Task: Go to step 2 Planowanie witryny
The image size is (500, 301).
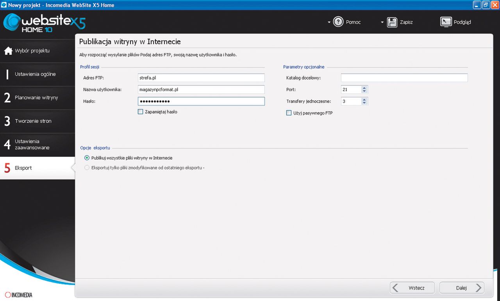Action: (x=37, y=98)
